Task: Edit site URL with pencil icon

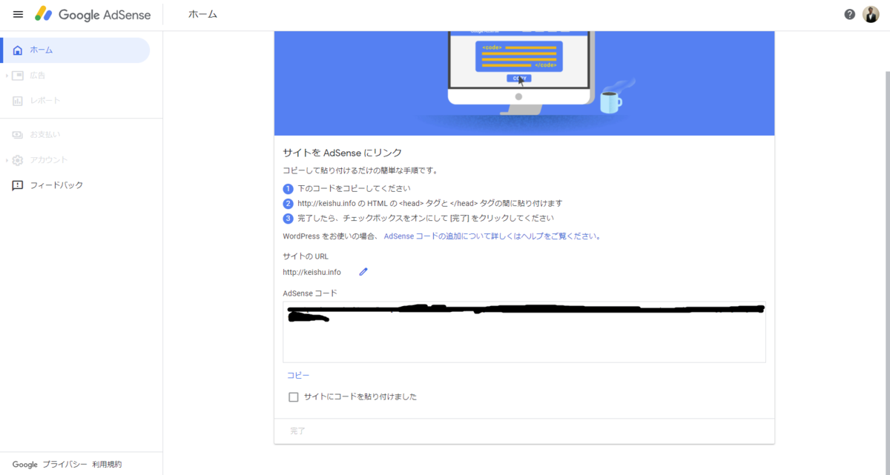Action: click(x=363, y=272)
